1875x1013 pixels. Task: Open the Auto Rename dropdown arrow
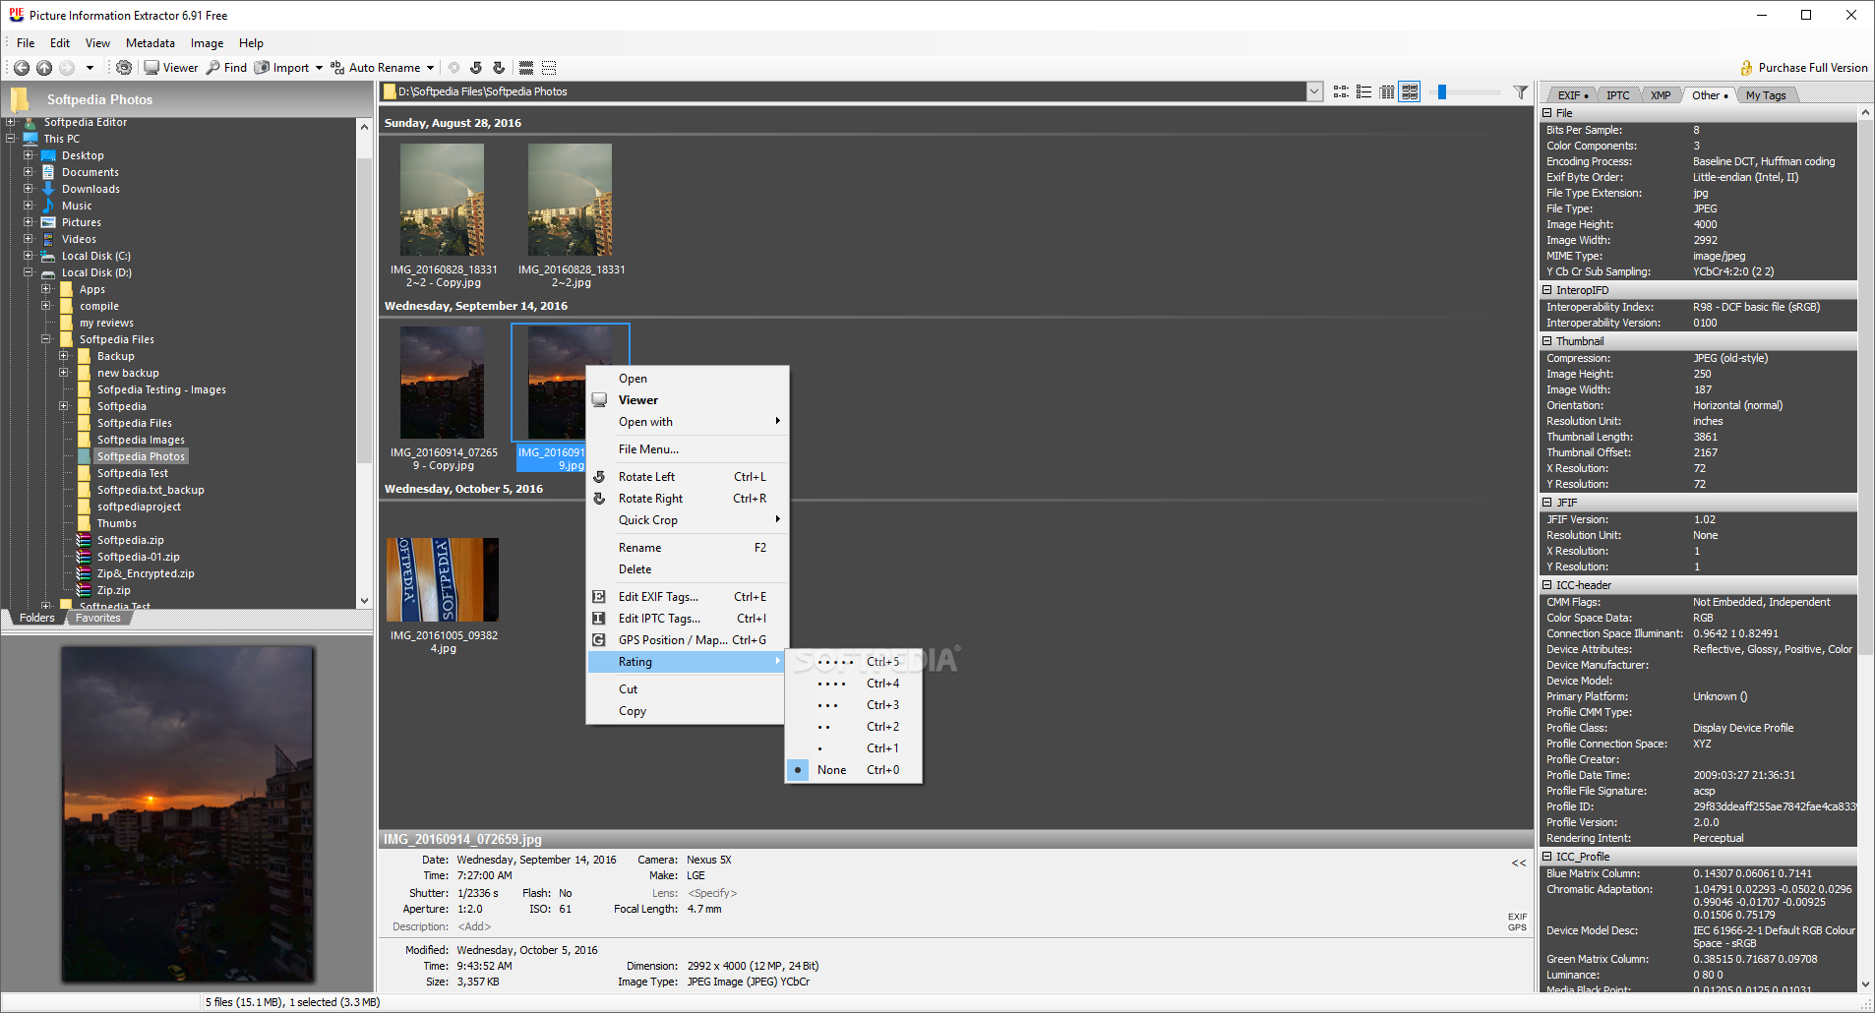(x=430, y=68)
